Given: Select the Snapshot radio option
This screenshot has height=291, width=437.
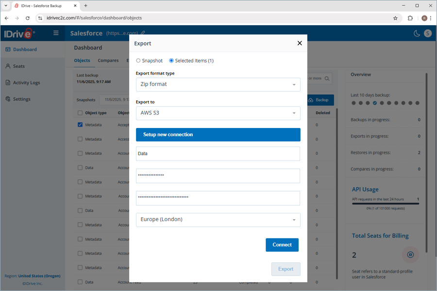Looking at the screenshot, I should [138, 61].
